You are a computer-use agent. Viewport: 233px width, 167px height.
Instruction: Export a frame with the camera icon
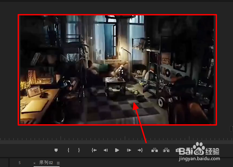pyautogui.click(x=177, y=150)
